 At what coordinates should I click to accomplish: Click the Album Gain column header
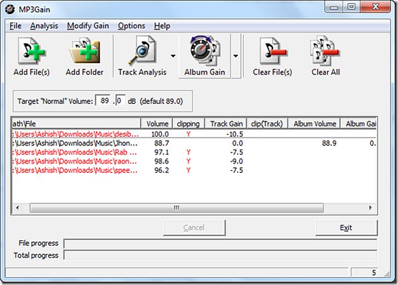pyautogui.click(x=358, y=123)
